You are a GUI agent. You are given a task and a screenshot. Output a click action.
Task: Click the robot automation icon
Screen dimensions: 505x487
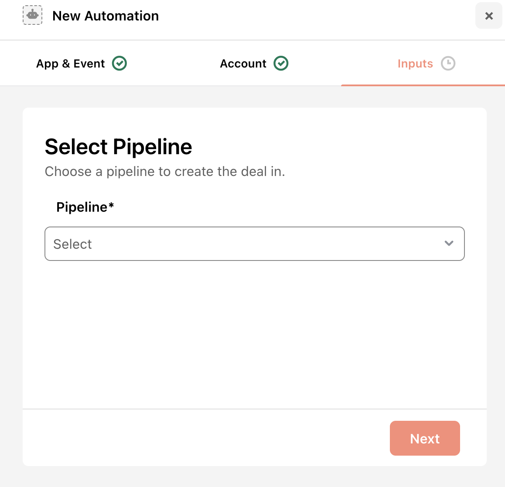tap(32, 15)
